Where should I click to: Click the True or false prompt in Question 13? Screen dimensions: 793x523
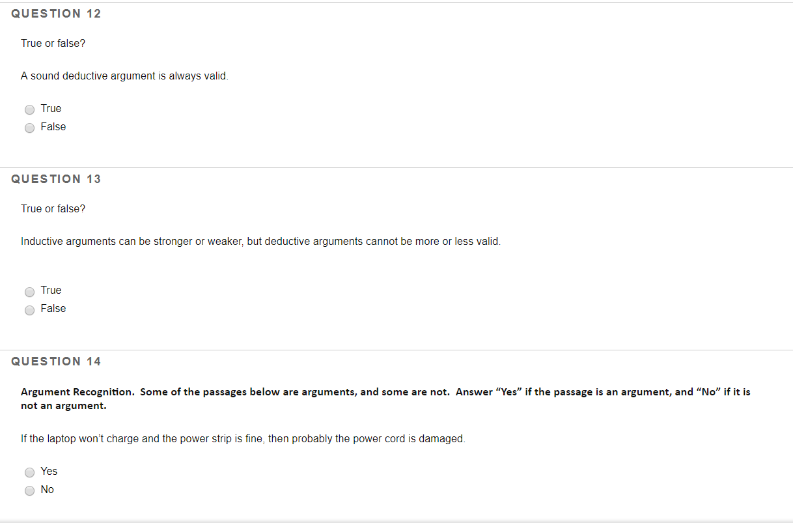click(x=53, y=208)
